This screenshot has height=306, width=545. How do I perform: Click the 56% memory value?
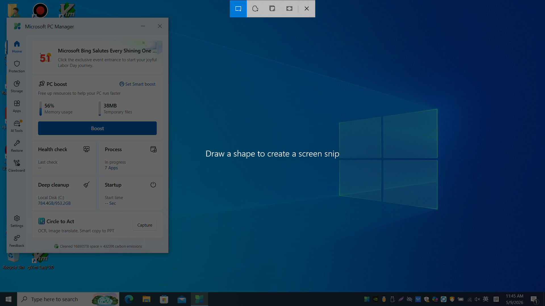point(49,105)
